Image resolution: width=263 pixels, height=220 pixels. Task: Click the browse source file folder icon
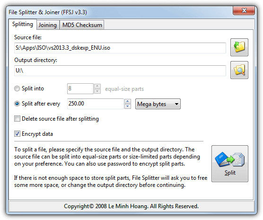[239, 47]
